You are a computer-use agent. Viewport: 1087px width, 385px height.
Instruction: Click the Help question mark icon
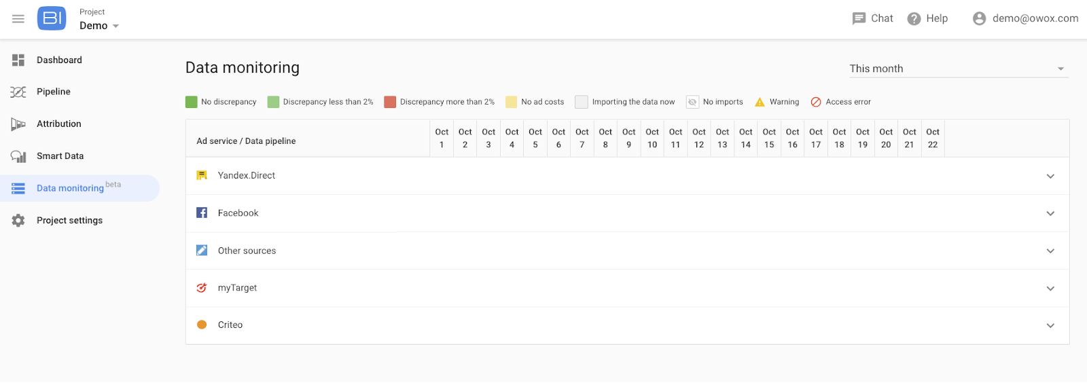pyautogui.click(x=914, y=19)
